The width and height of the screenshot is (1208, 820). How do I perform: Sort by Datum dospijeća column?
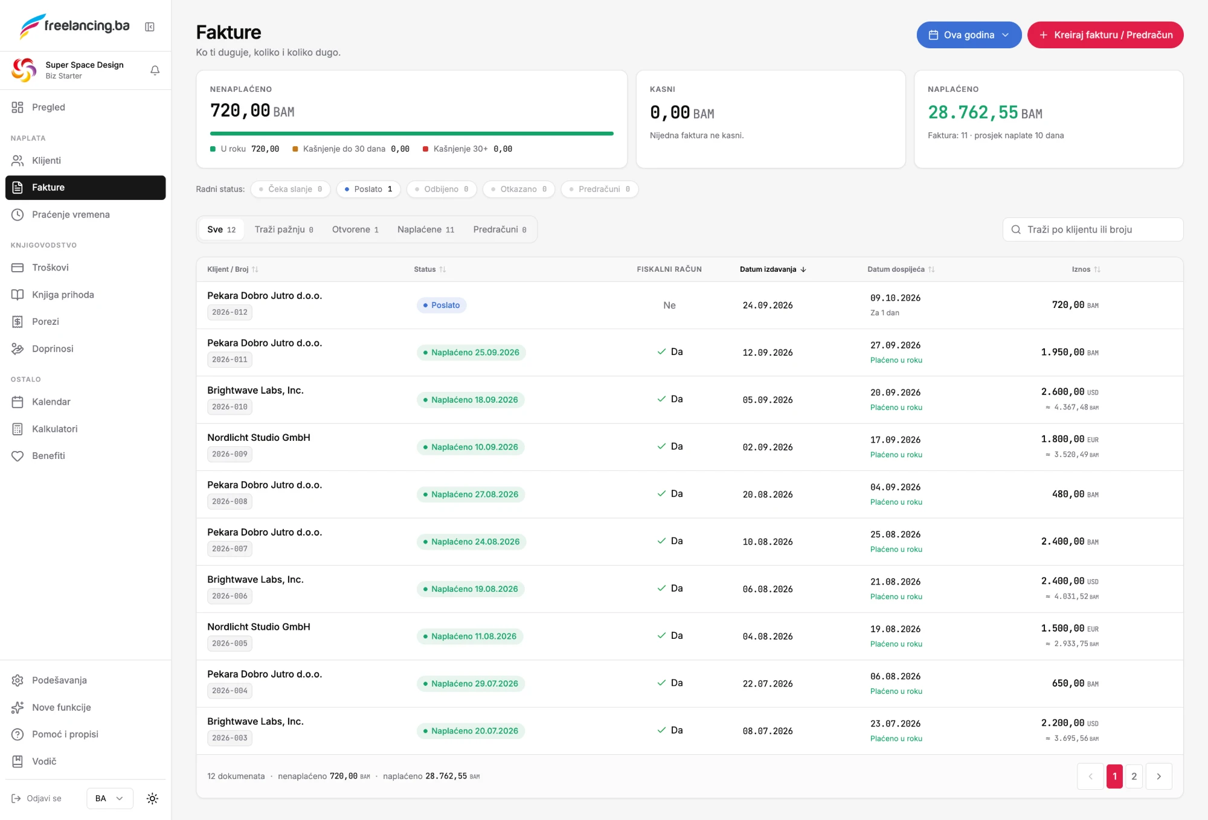[x=901, y=269]
